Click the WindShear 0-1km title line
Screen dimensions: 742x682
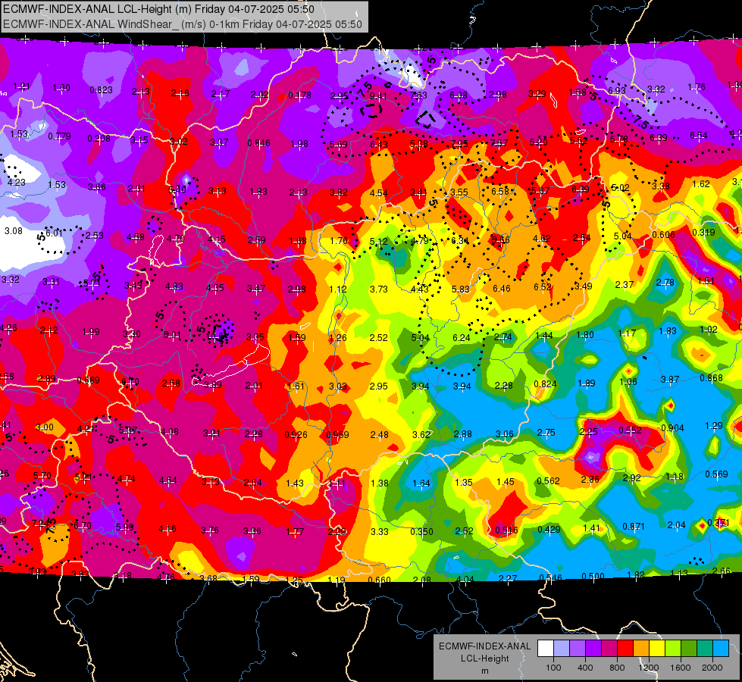point(183,24)
